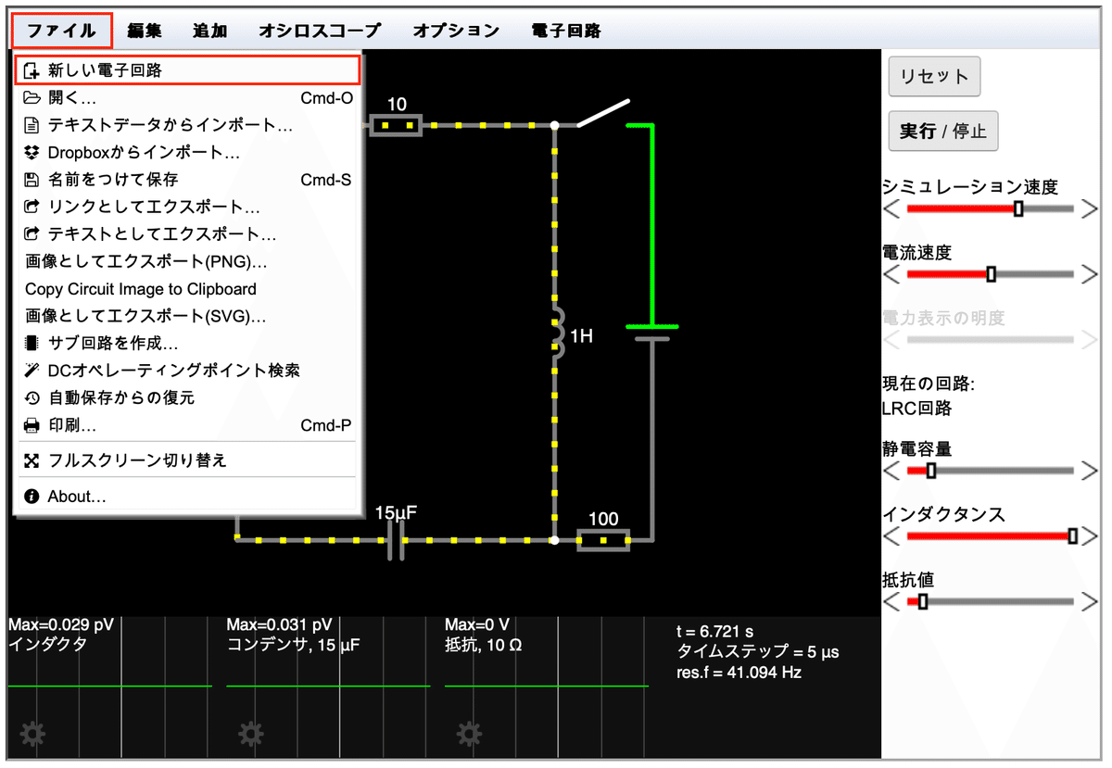
Task: Click the About info icon
Action: coord(32,497)
